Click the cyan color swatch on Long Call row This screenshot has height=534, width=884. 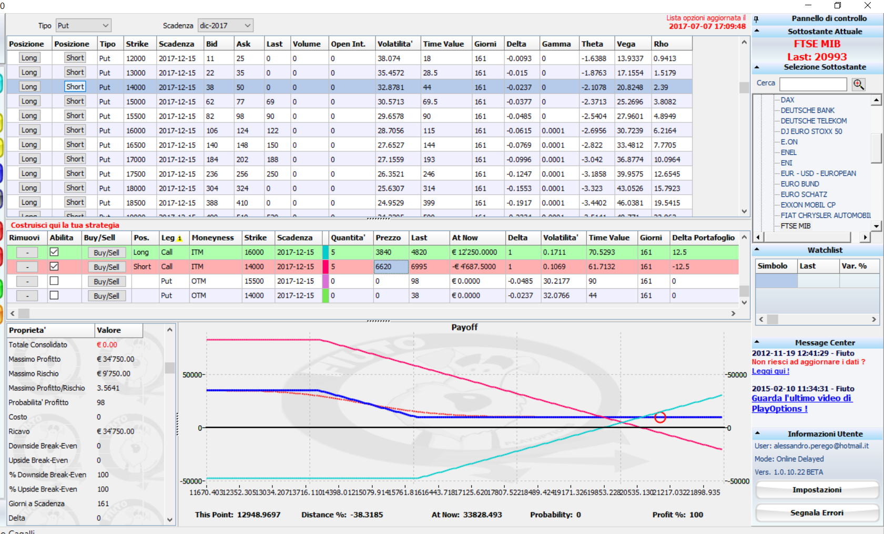click(325, 253)
